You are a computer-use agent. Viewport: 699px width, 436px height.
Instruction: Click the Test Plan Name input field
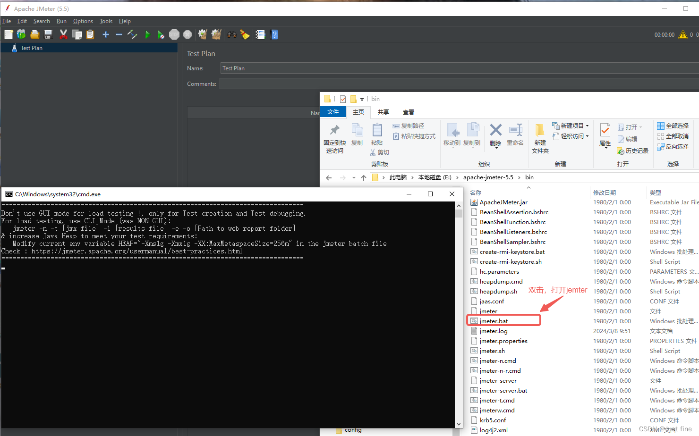pyautogui.click(x=459, y=68)
